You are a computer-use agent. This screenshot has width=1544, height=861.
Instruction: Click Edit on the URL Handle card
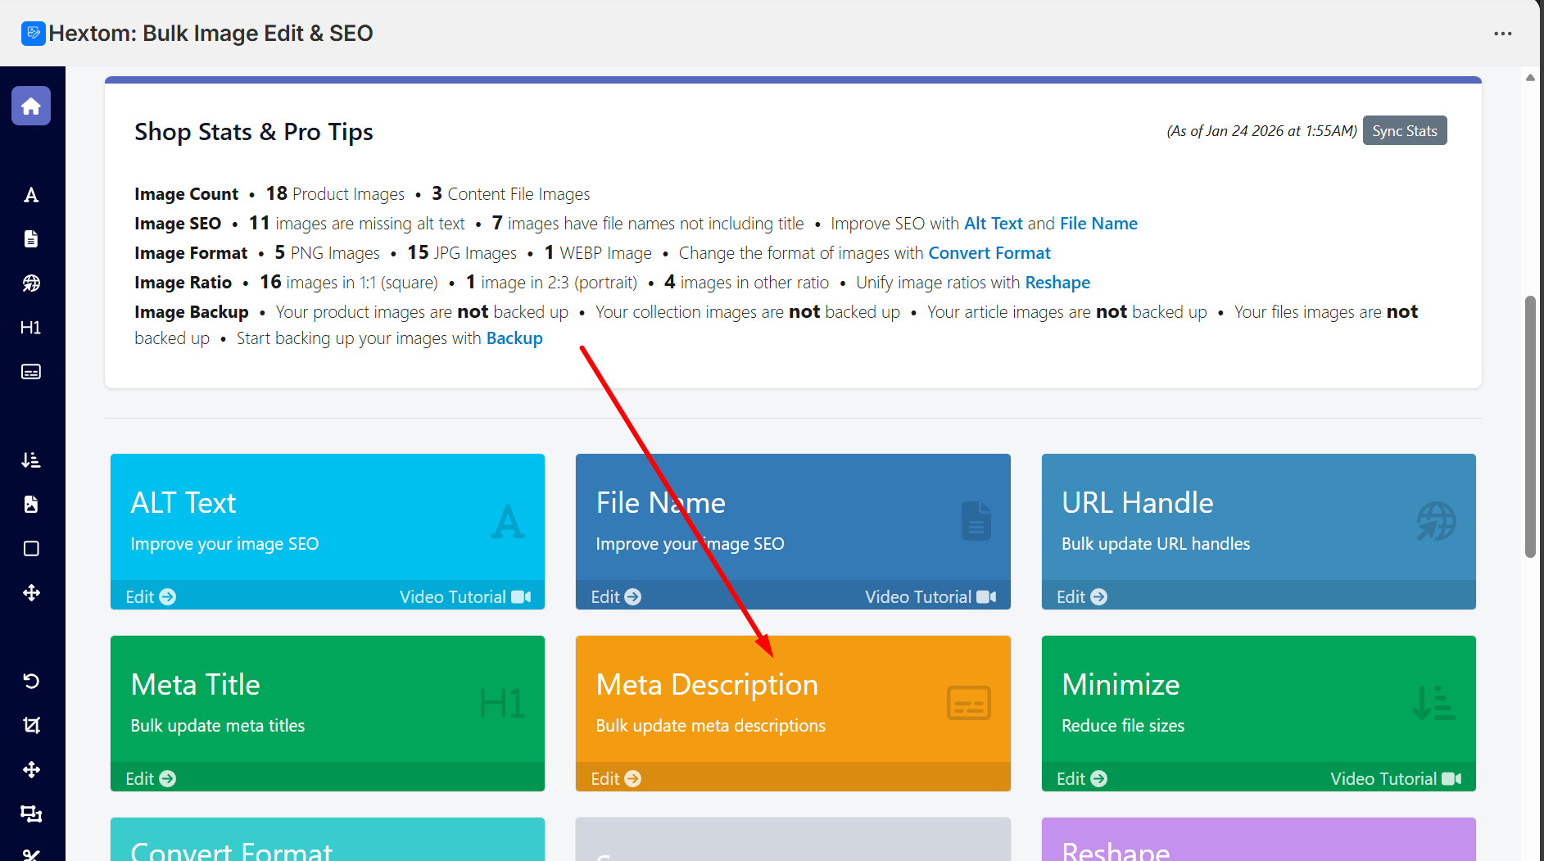pyautogui.click(x=1082, y=597)
